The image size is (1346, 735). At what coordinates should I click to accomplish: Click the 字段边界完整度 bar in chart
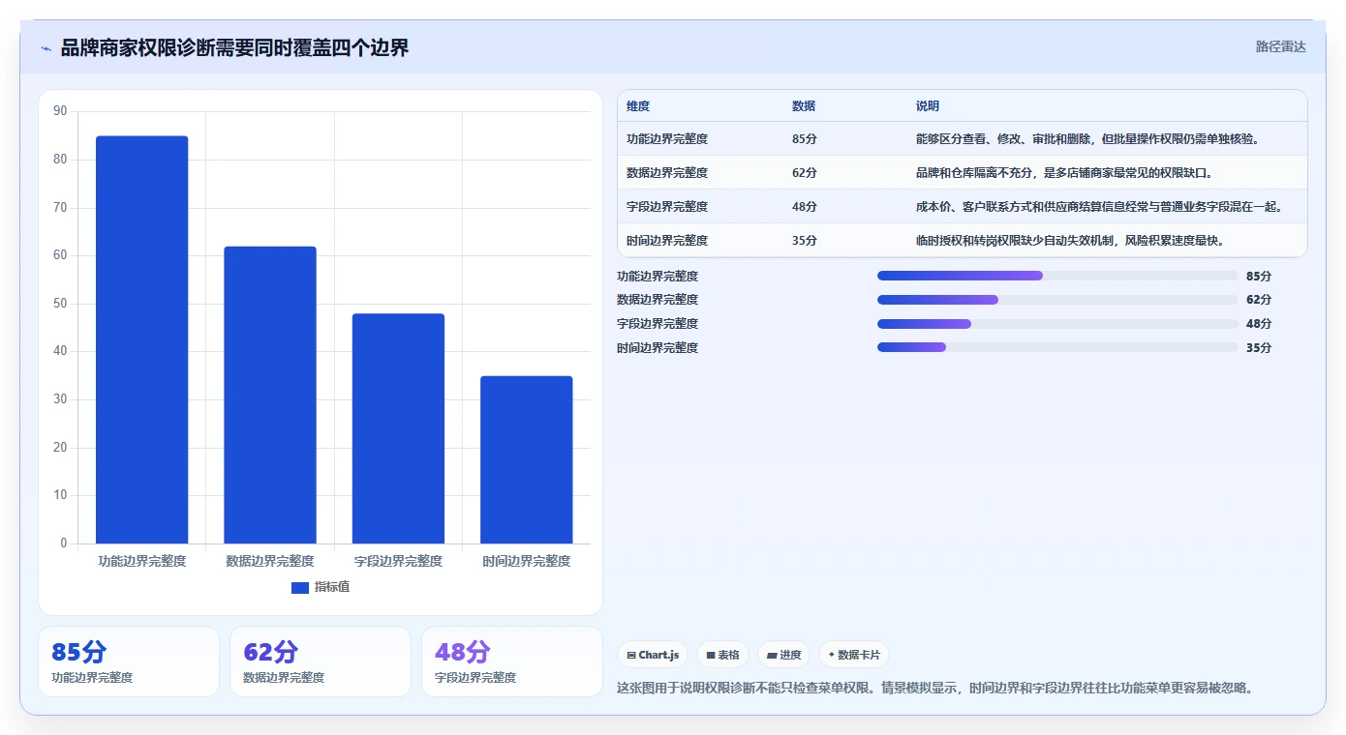[398, 428]
